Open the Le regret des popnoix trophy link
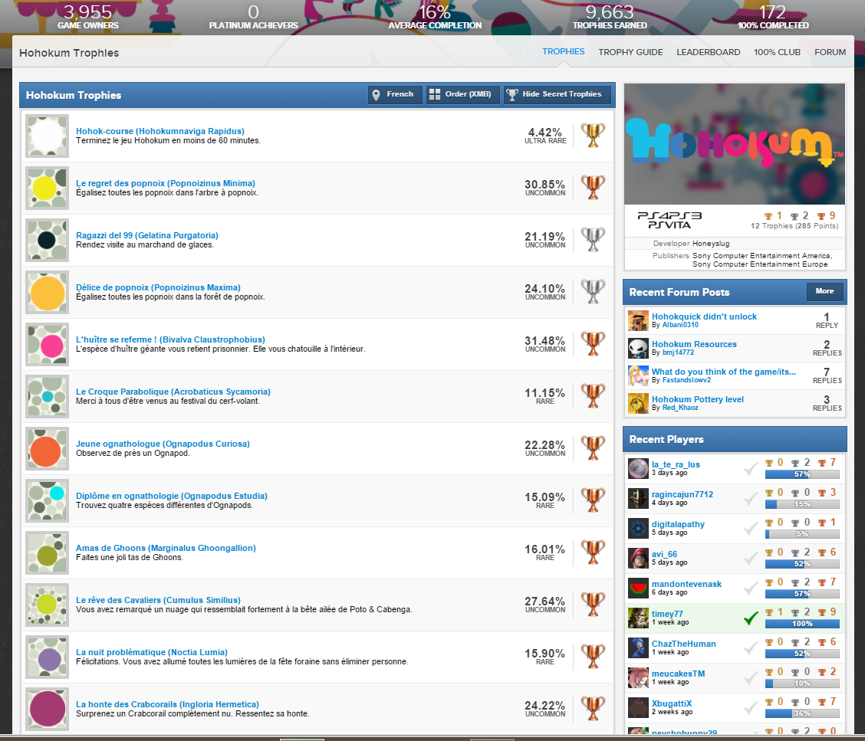 click(166, 183)
